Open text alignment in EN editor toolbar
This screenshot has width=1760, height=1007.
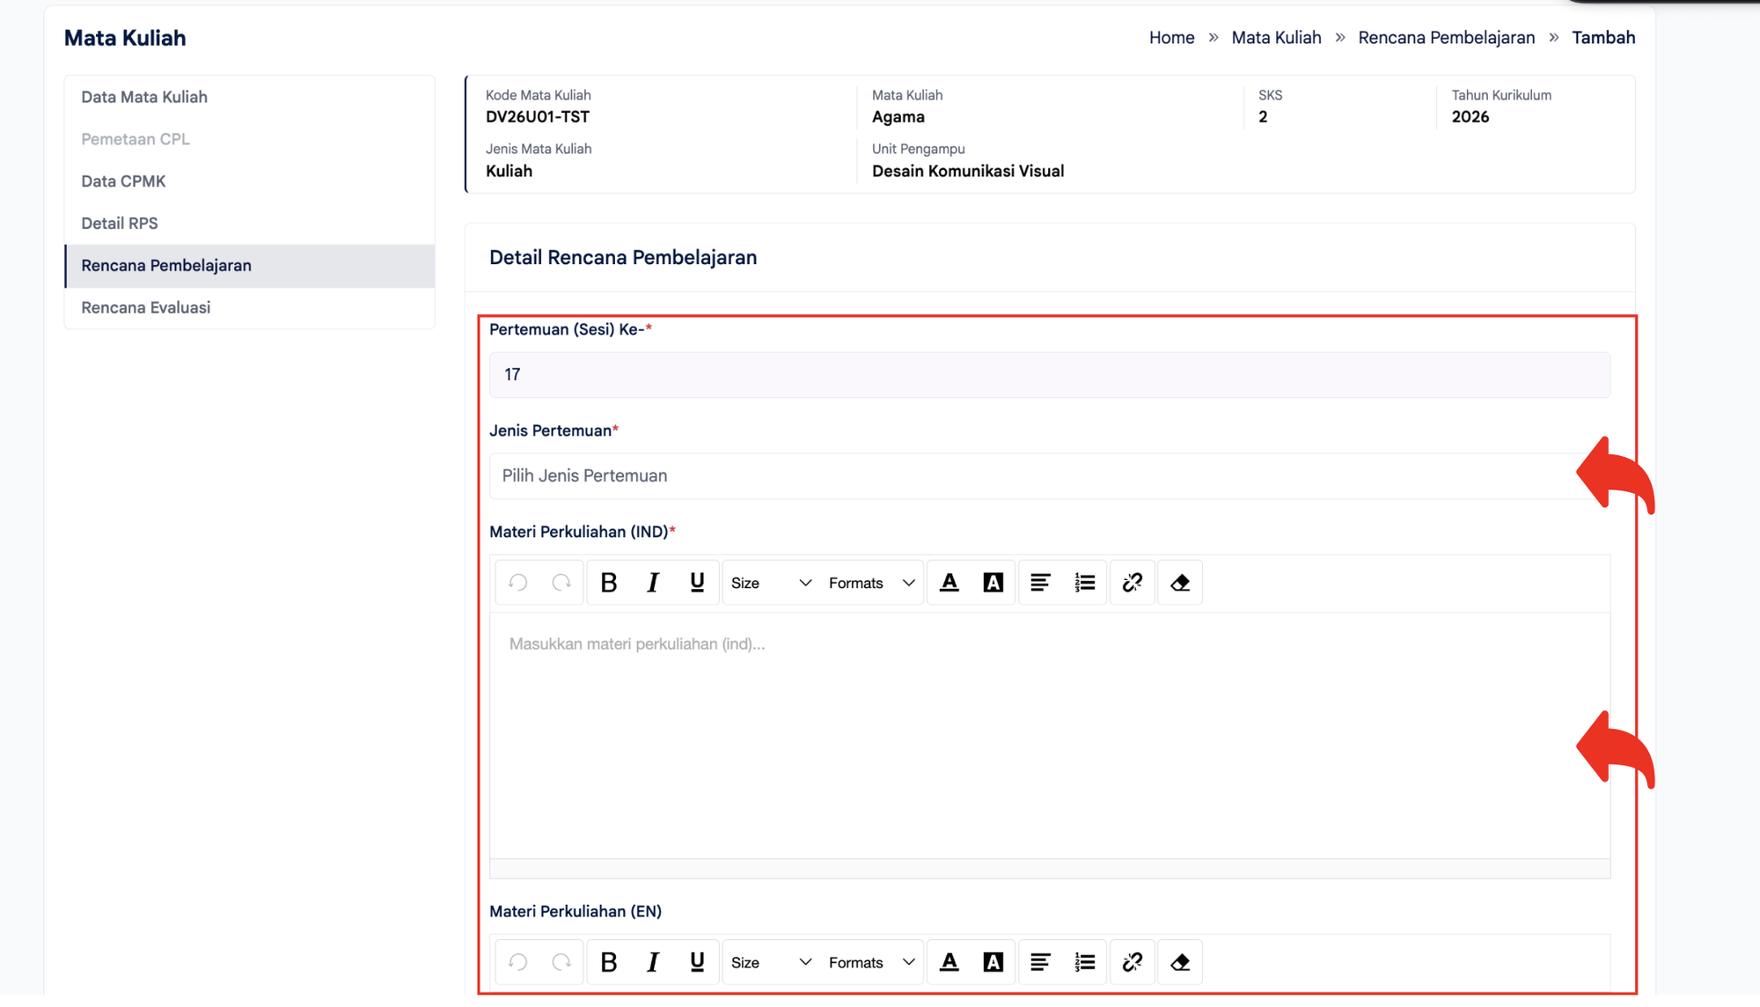click(x=1040, y=962)
